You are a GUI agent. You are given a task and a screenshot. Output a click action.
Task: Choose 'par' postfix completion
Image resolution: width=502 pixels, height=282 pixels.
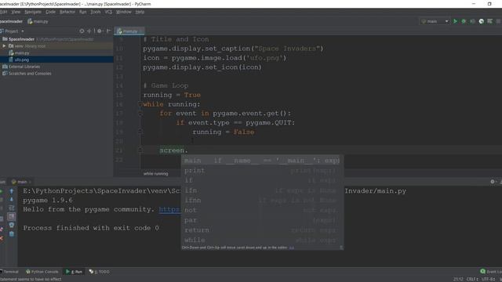click(x=262, y=220)
